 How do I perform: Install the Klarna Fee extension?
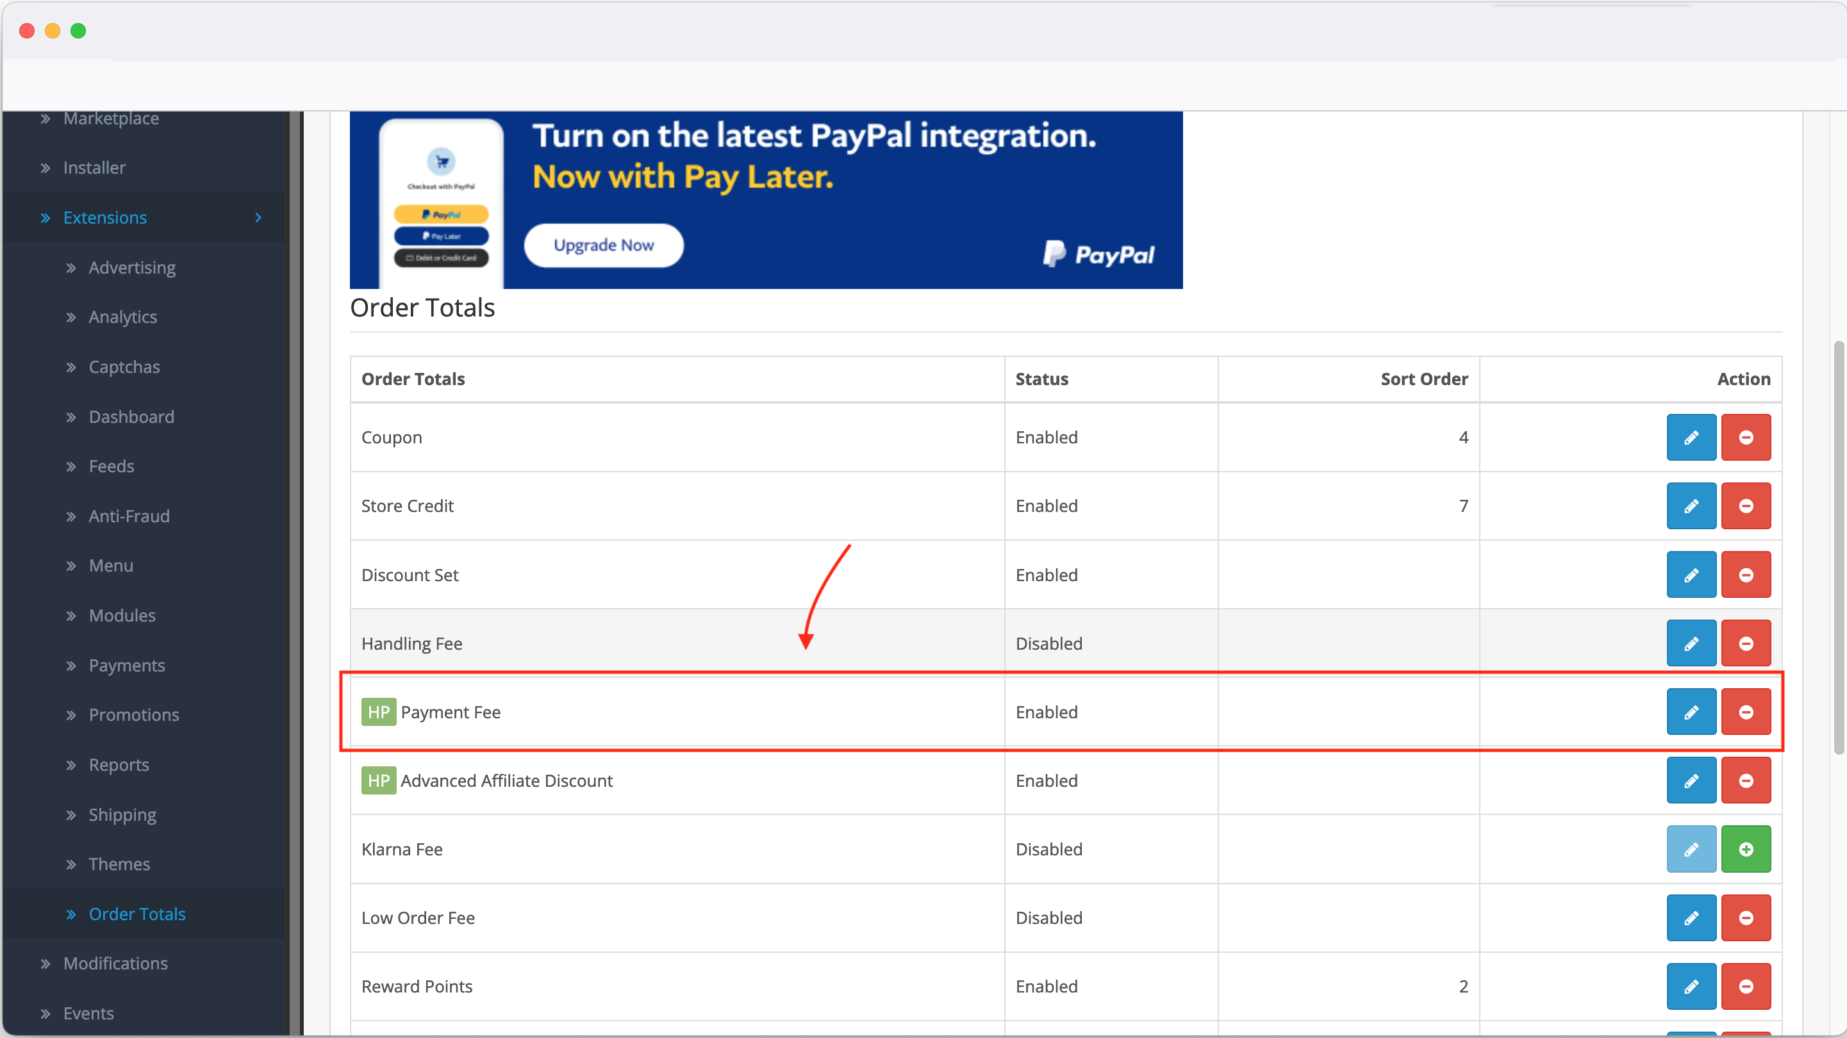(x=1745, y=850)
